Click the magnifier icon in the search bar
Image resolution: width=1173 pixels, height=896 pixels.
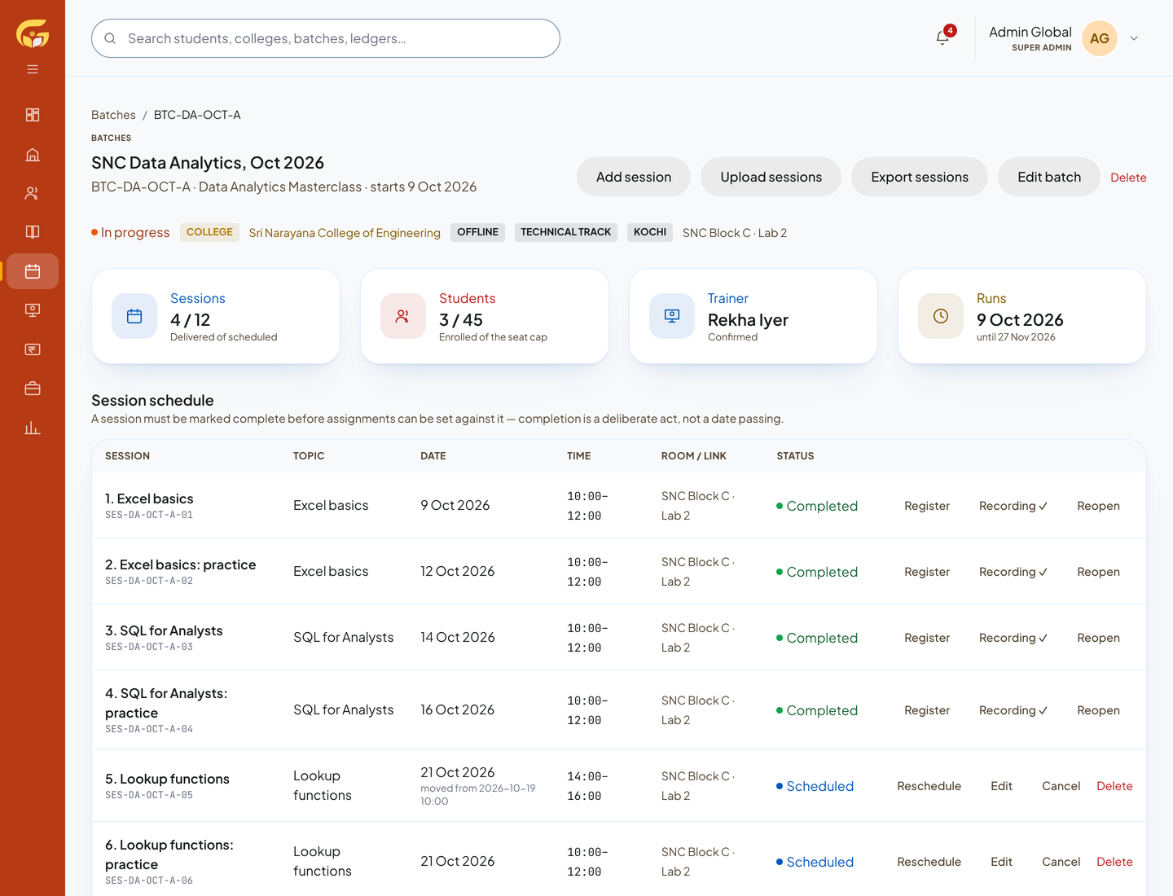coord(110,38)
